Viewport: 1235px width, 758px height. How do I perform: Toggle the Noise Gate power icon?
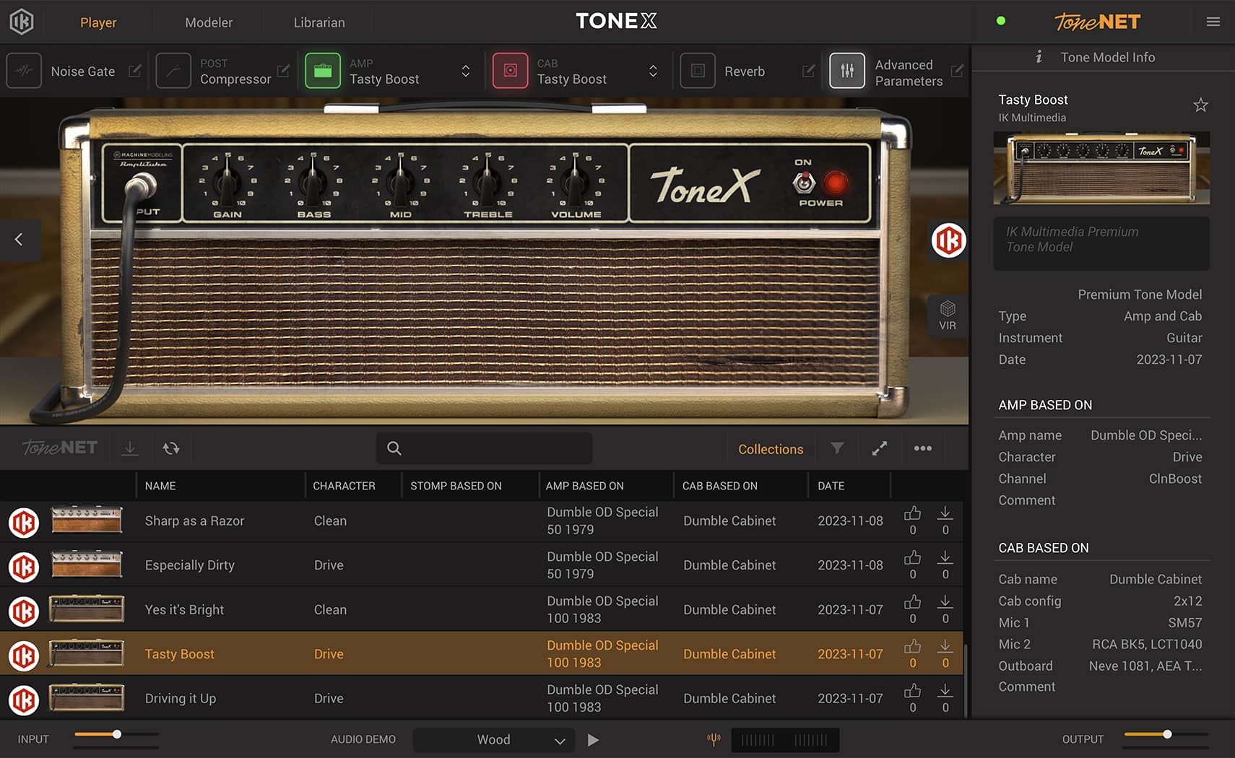point(24,71)
